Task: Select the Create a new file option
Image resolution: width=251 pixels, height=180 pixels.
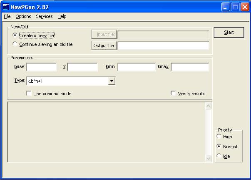Action: 15,35
